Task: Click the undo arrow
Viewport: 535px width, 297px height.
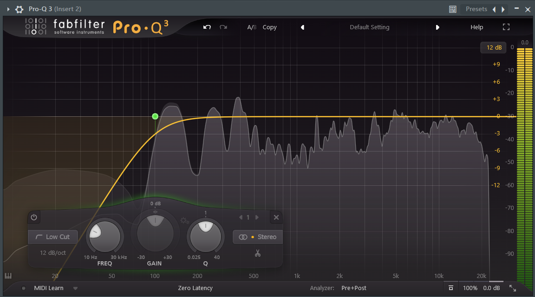Action: pos(207,27)
